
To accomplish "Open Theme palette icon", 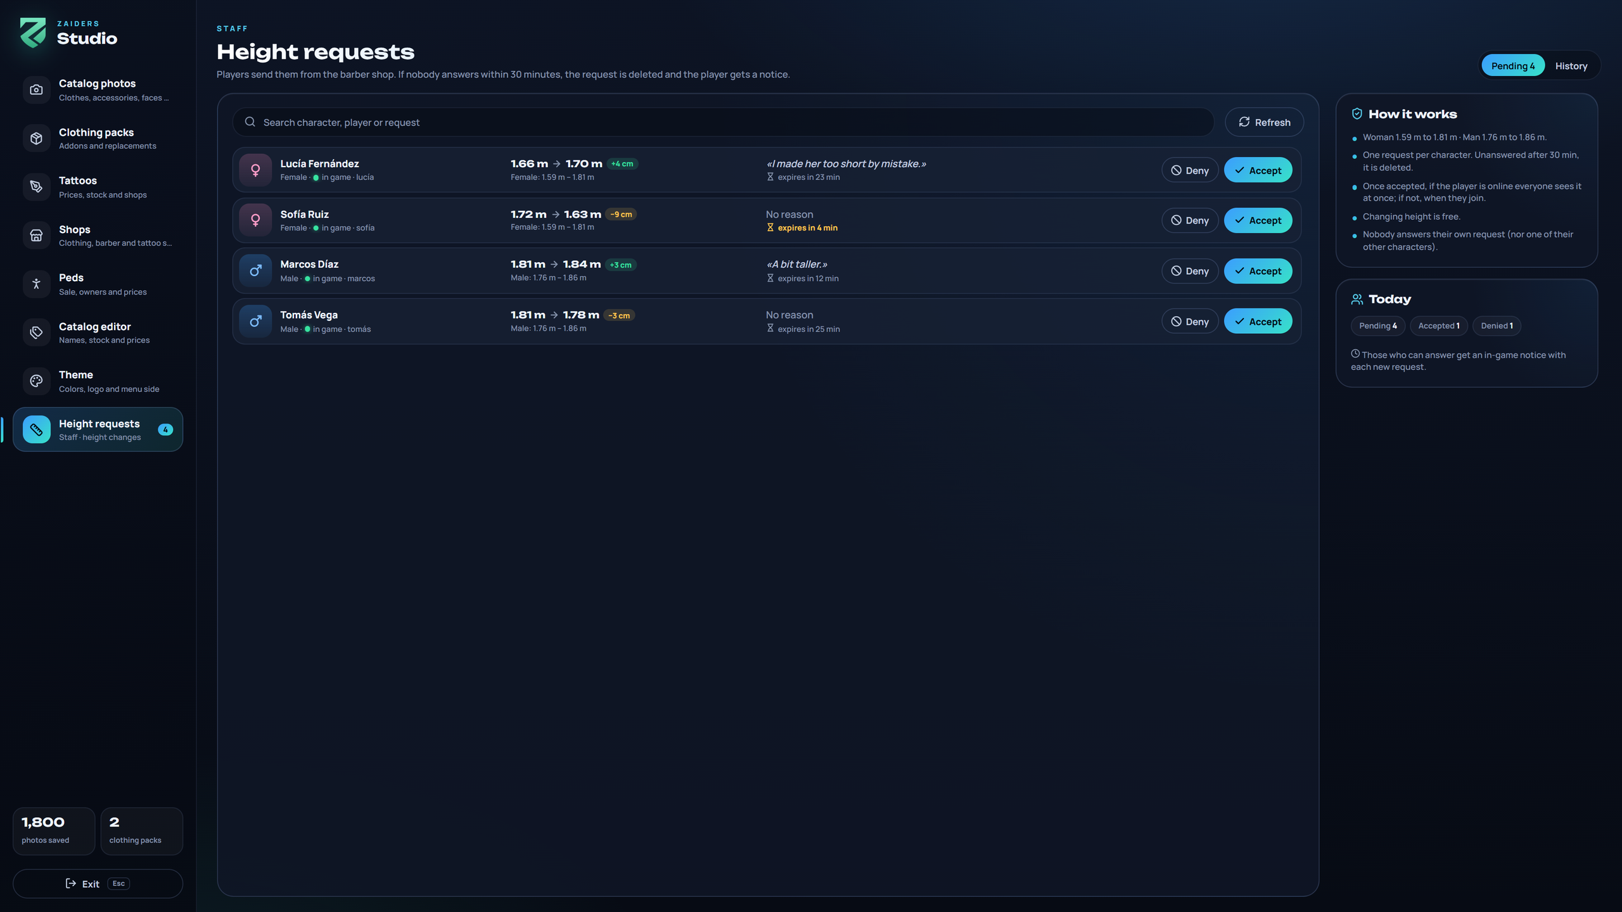I will 36,381.
